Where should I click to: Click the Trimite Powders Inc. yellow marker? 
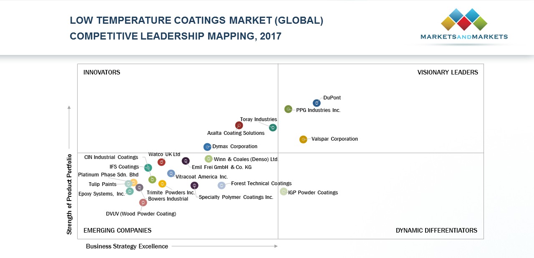coord(162,184)
